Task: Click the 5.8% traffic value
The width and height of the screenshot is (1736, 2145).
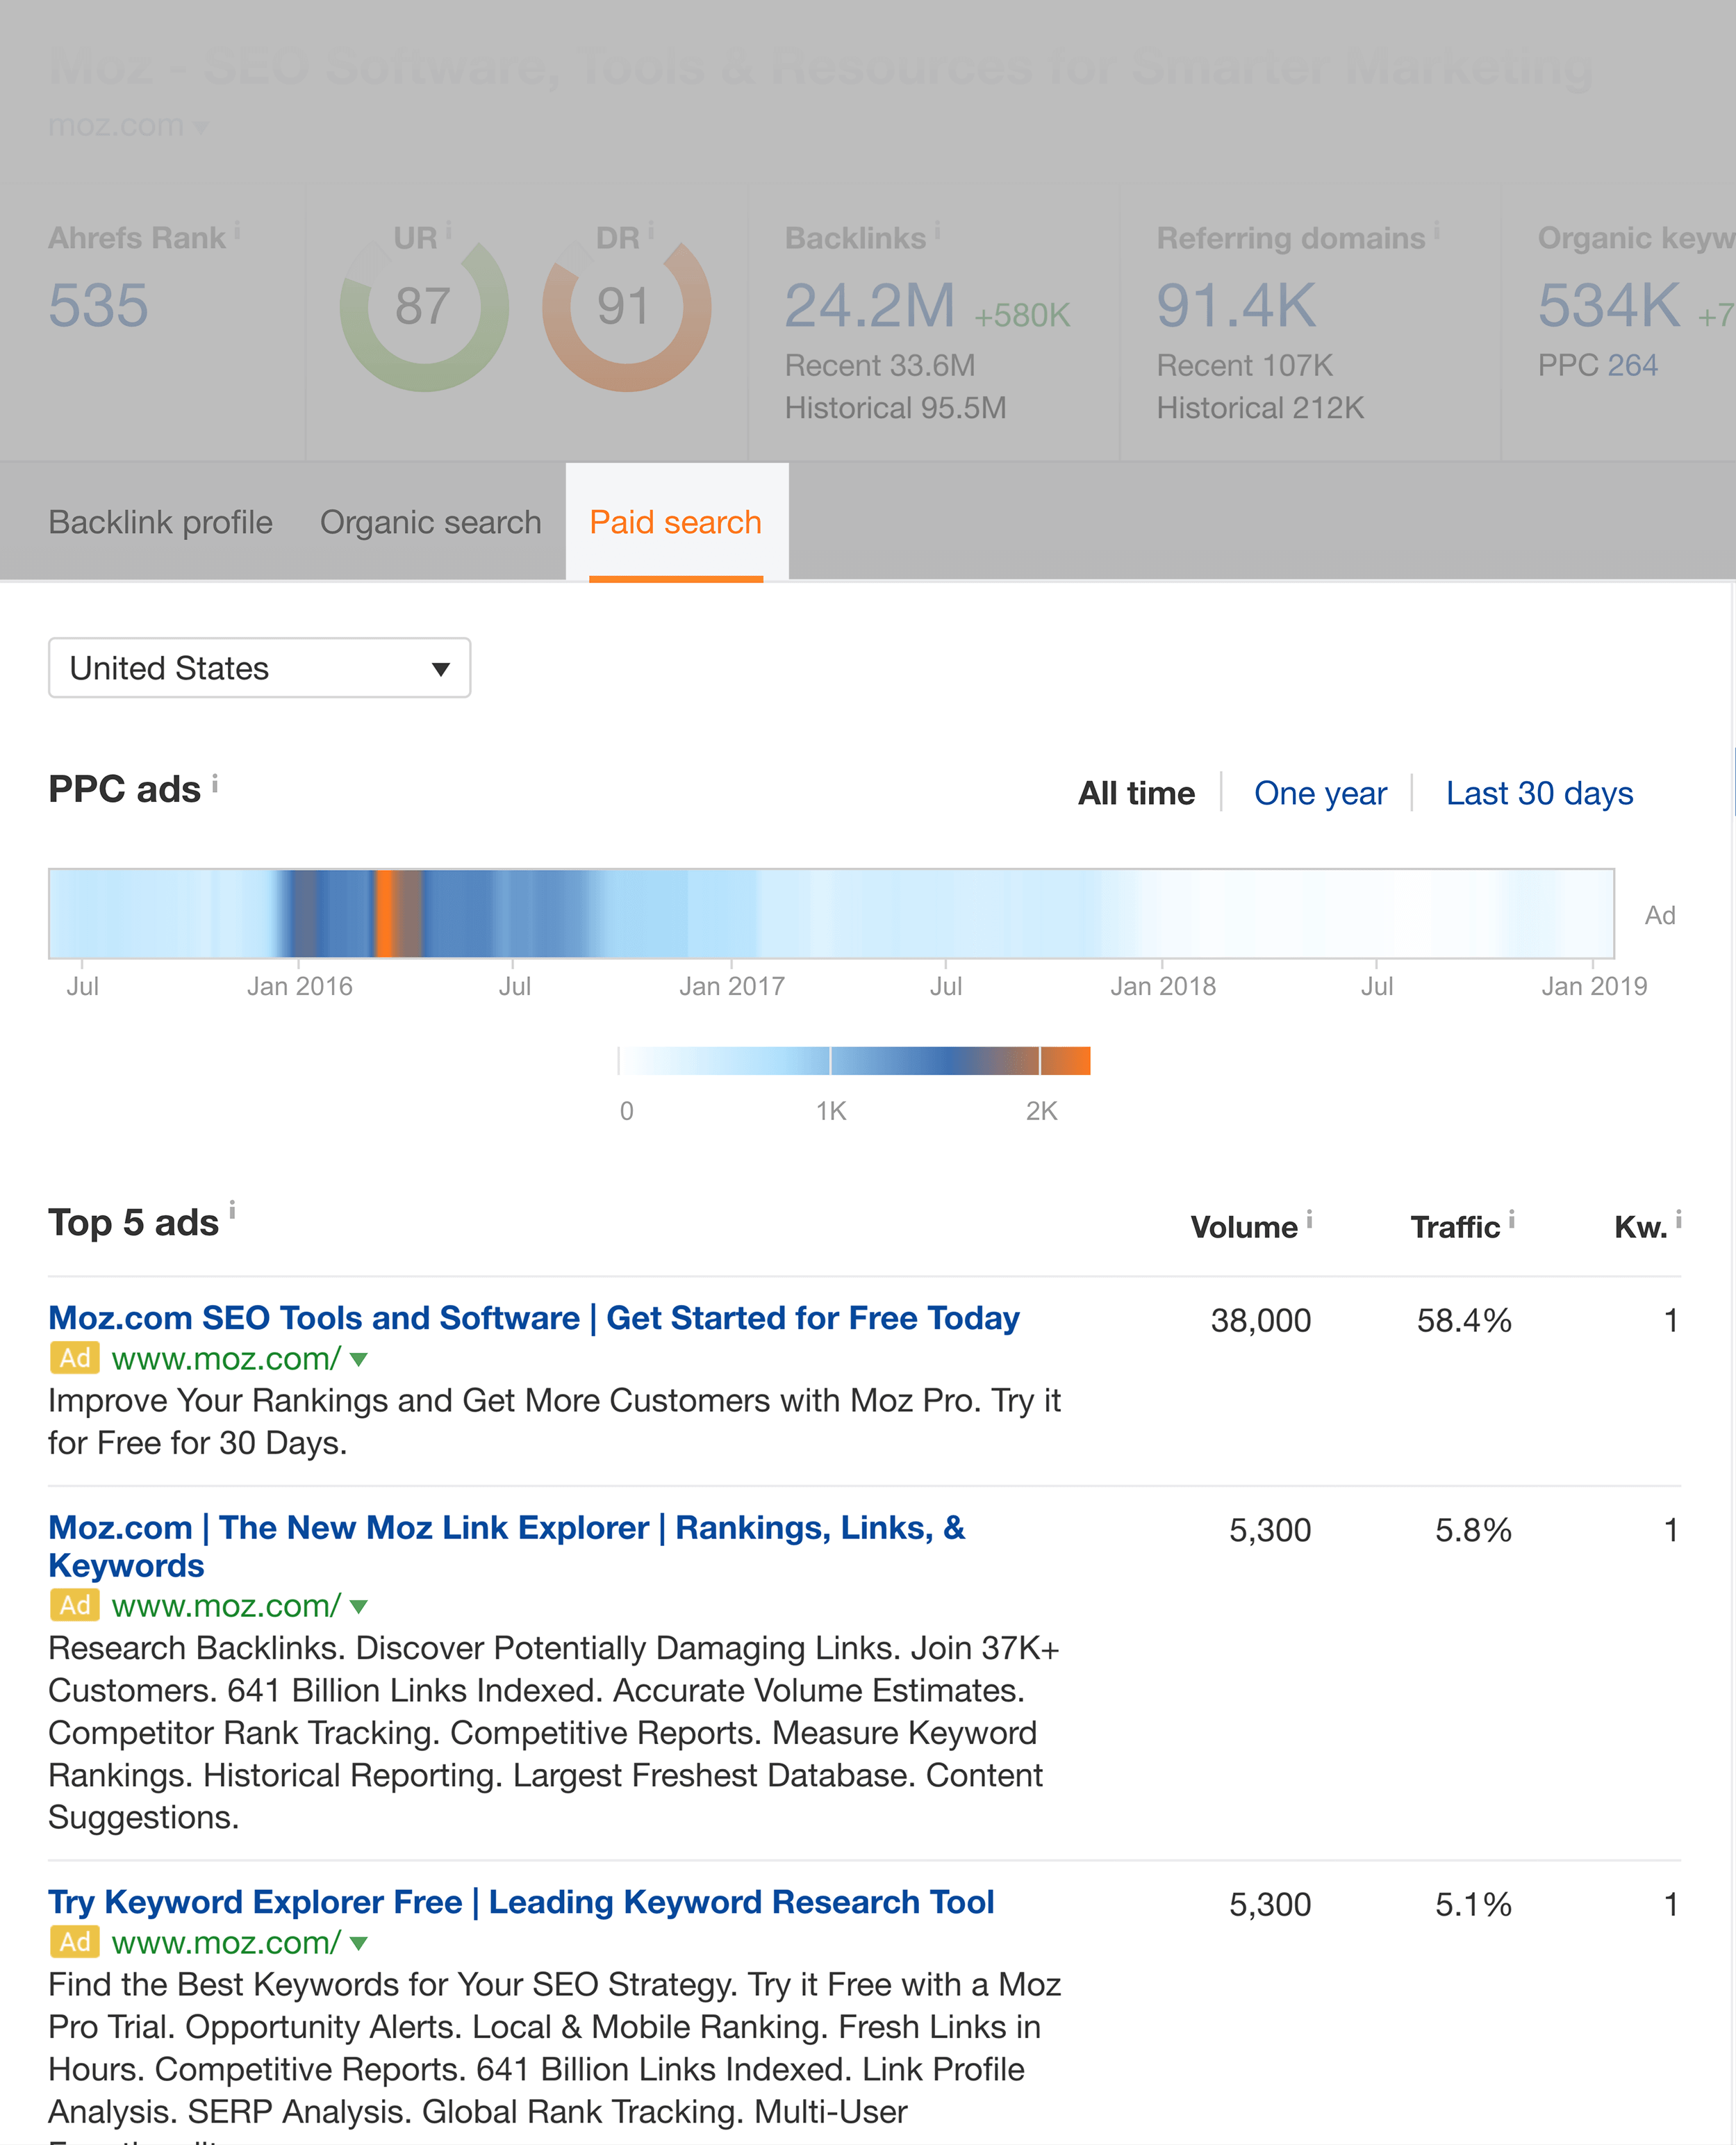Action: (x=1473, y=1530)
